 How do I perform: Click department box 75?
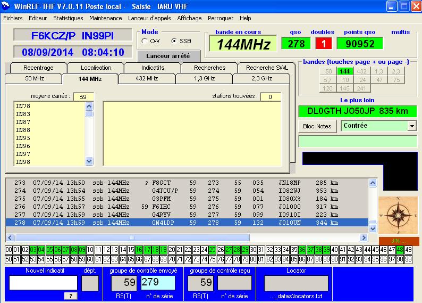[213, 259]
